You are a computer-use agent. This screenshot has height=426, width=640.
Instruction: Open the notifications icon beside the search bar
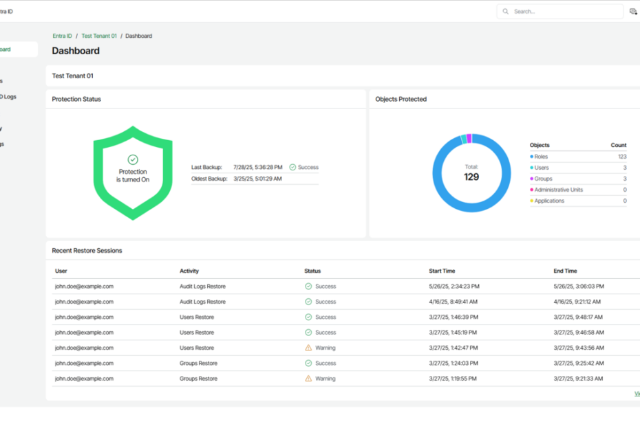(633, 12)
